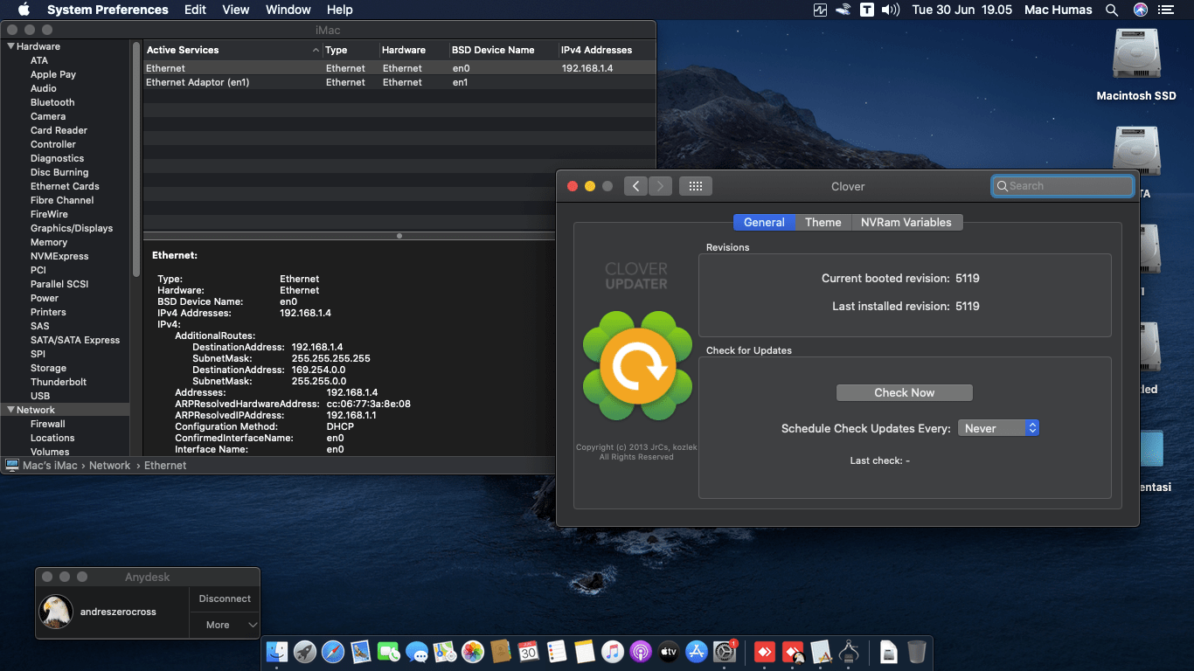
Task: Open Reminders from the dock
Action: point(557,652)
